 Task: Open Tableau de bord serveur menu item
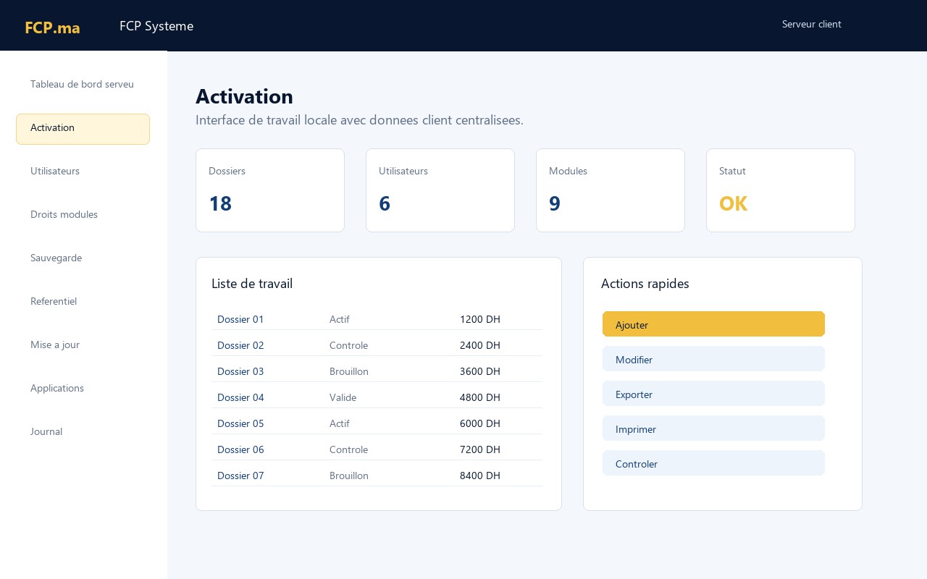tap(83, 85)
